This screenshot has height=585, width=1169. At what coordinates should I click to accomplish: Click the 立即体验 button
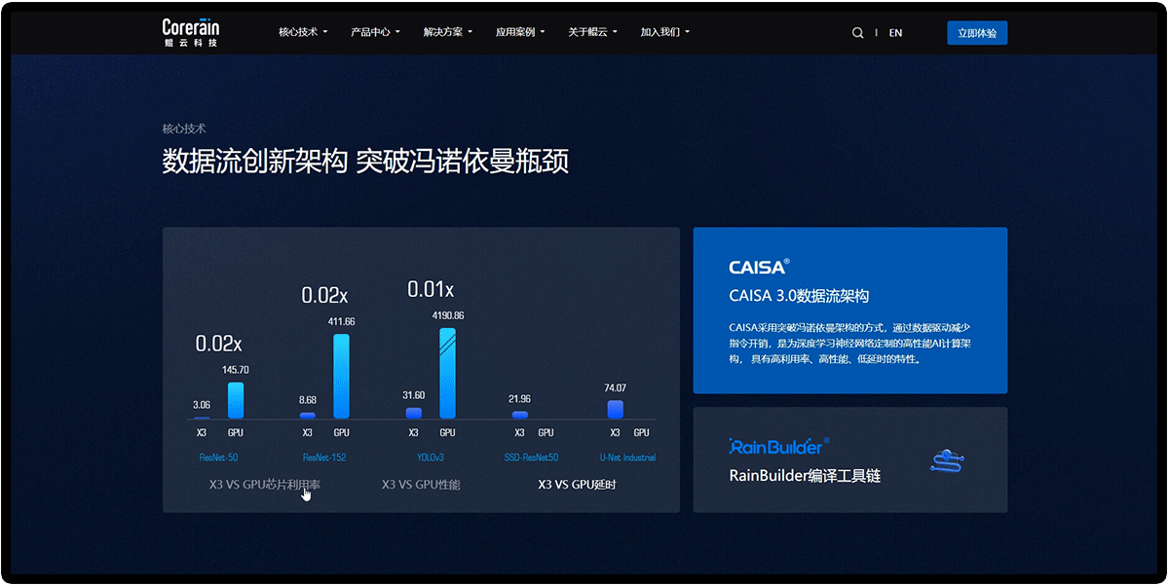pos(977,33)
